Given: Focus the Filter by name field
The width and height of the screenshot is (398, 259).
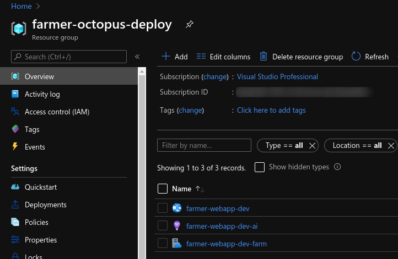Looking at the screenshot, I should 204,145.
